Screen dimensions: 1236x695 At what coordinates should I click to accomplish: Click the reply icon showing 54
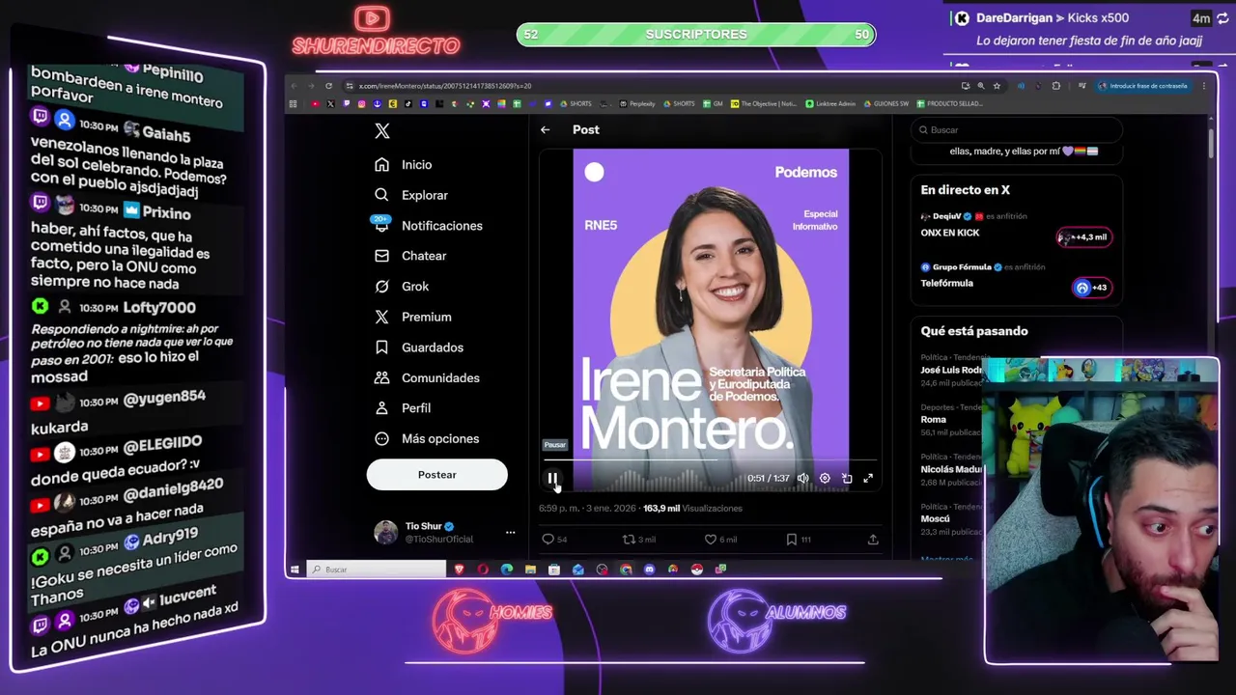tap(554, 540)
